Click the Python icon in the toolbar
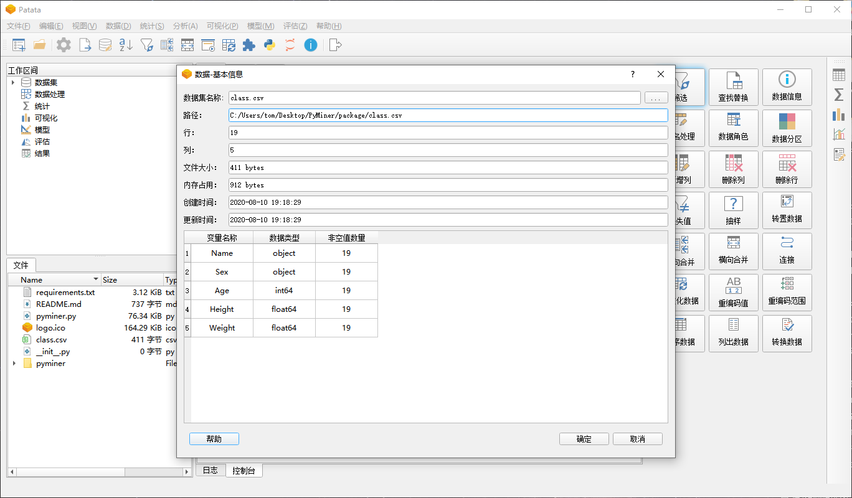The height and width of the screenshot is (498, 852). pyautogui.click(x=269, y=45)
